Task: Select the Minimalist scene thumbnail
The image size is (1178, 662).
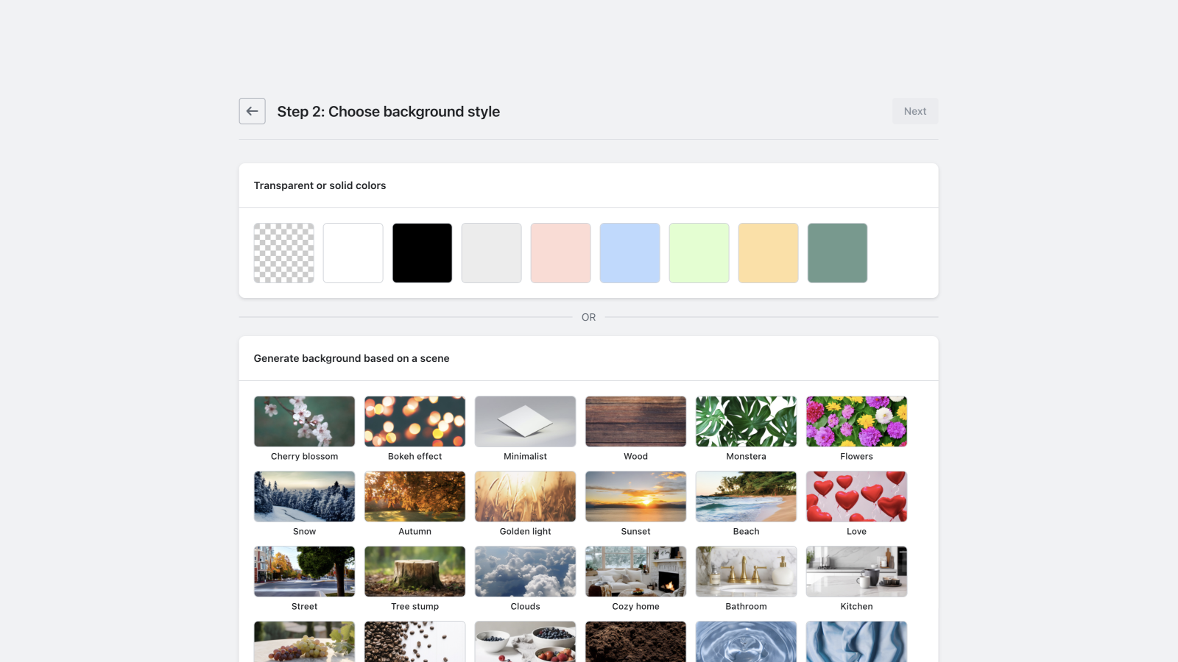Action: click(526, 421)
